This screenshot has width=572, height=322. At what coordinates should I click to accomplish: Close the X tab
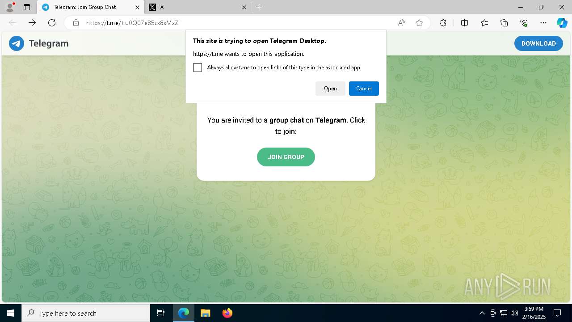coord(244,7)
